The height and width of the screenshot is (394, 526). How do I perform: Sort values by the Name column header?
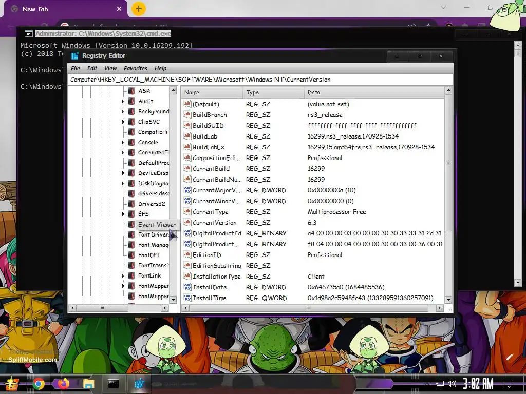coord(212,92)
